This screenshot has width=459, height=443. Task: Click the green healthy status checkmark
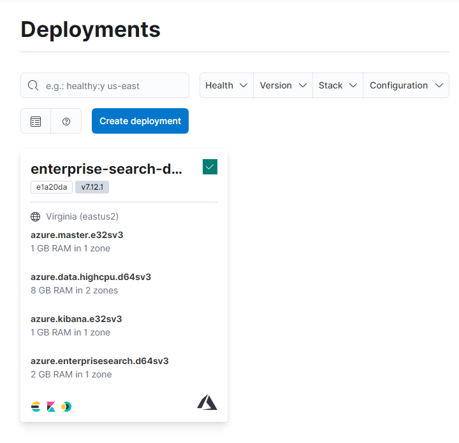click(x=210, y=167)
